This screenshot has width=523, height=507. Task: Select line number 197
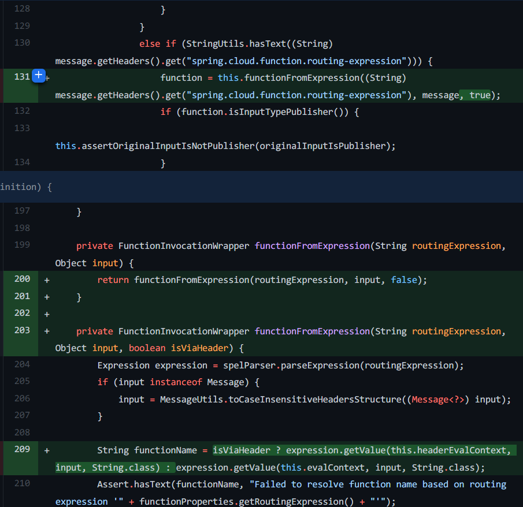coord(22,211)
